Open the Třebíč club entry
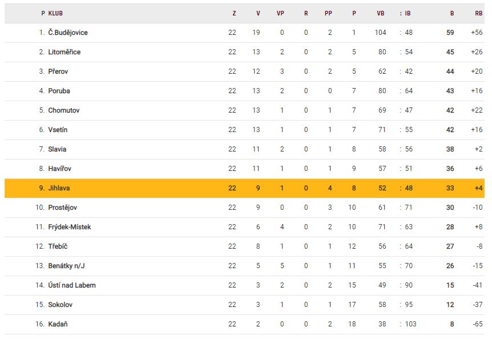This screenshot has height=339, width=492. point(58,246)
